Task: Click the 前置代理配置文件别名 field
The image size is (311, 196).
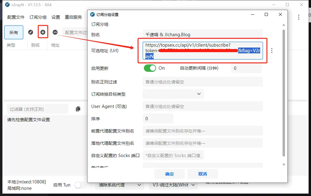Action: click(x=203, y=131)
